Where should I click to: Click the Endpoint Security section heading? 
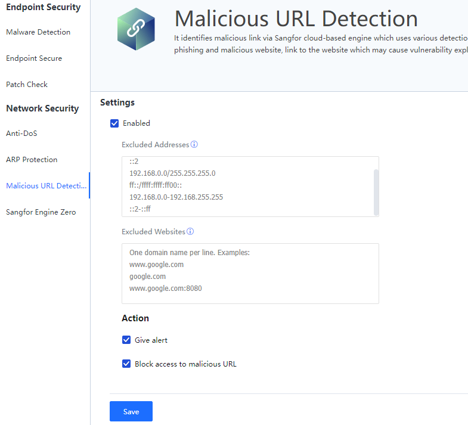pos(43,7)
